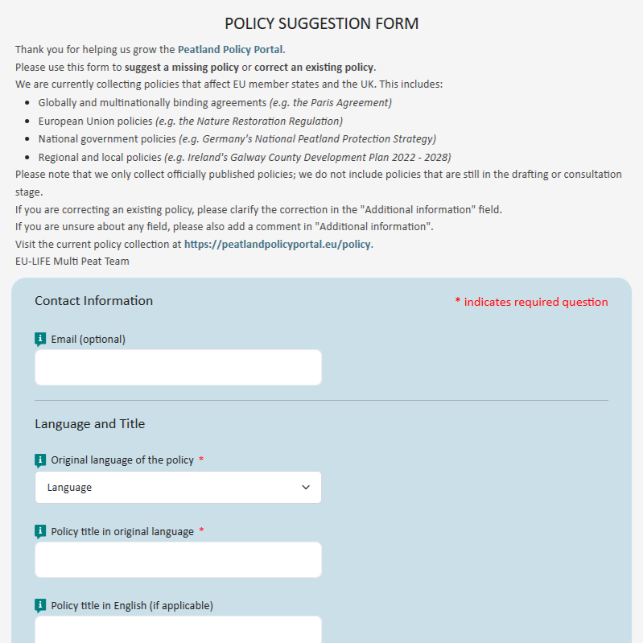The image size is (643, 643).
Task: Click info icon for Original language of the policy
Action: click(x=41, y=460)
